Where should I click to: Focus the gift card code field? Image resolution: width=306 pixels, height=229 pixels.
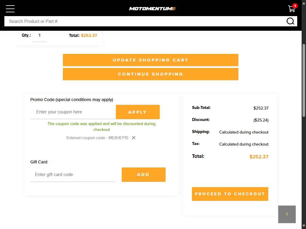click(73, 175)
